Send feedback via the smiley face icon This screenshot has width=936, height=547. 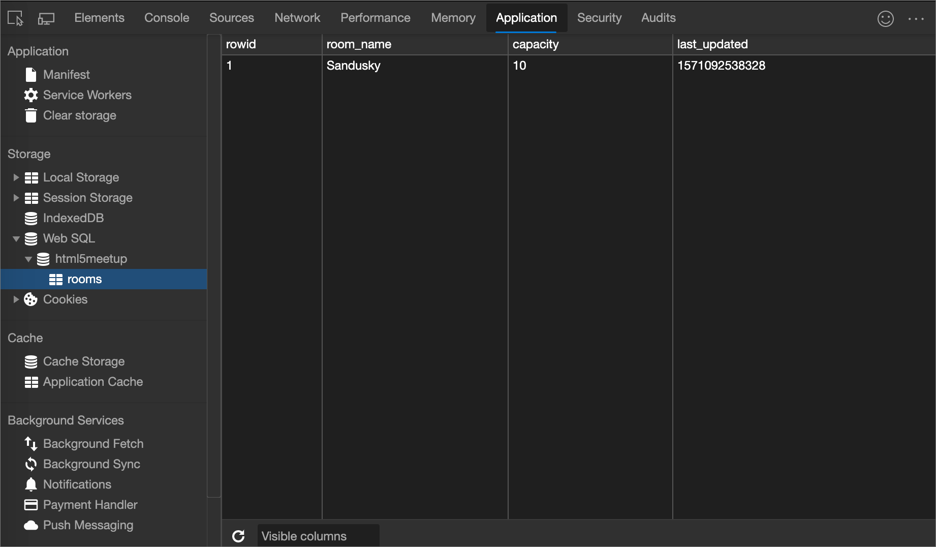(885, 19)
